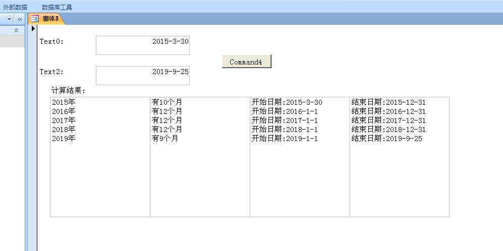The width and height of the screenshot is (503, 251).
Task: Select the 2019年 row in results list
Action: tap(64, 139)
